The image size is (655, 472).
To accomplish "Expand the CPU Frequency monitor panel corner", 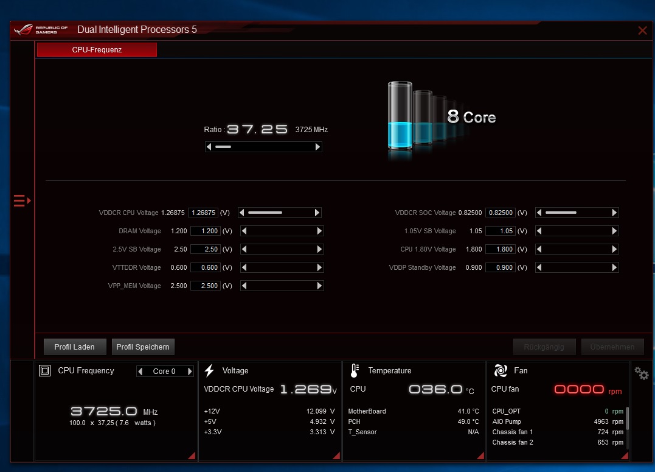I will click(x=192, y=456).
